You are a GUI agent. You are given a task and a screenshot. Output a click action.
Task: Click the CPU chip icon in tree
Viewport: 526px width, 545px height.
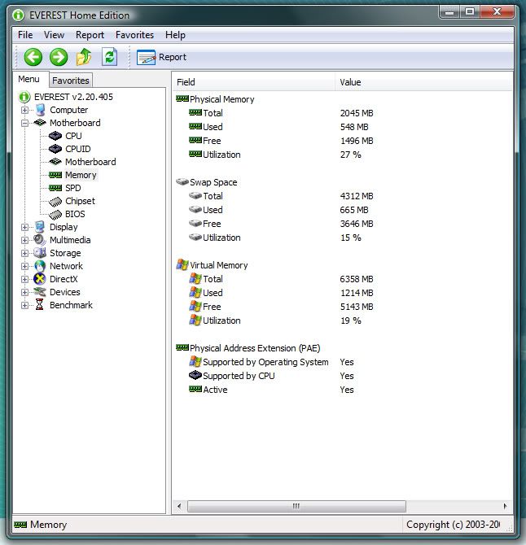(x=55, y=136)
